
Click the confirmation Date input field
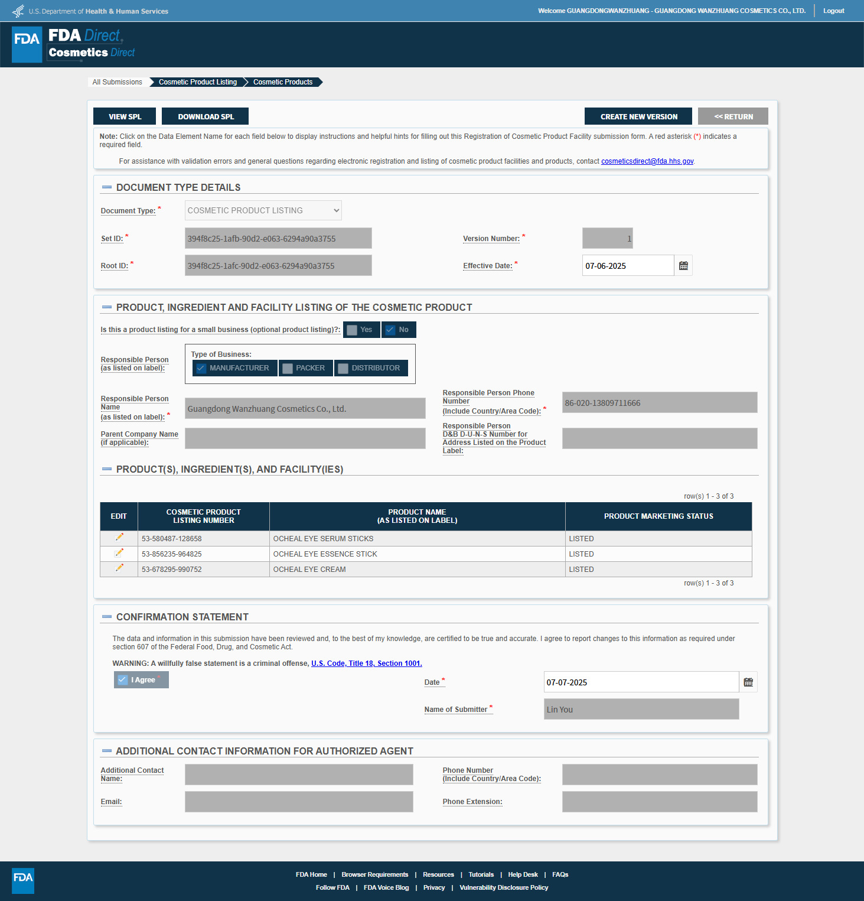coord(641,682)
